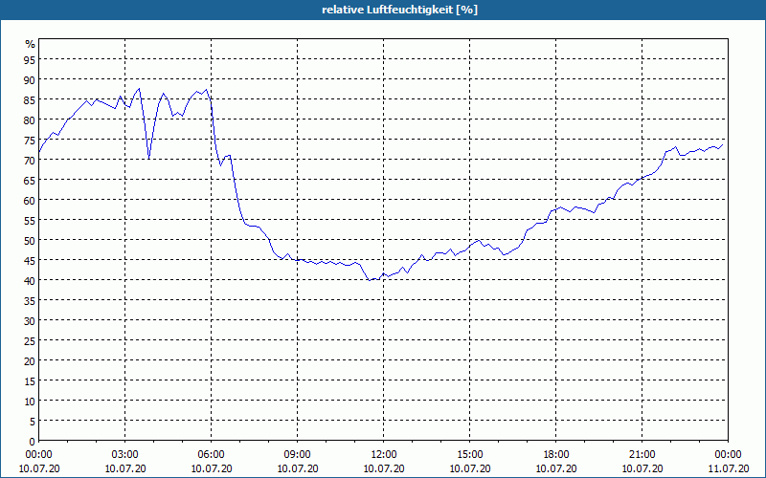
Task: Click the 75 value on the y-axis
Action: pos(30,141)
